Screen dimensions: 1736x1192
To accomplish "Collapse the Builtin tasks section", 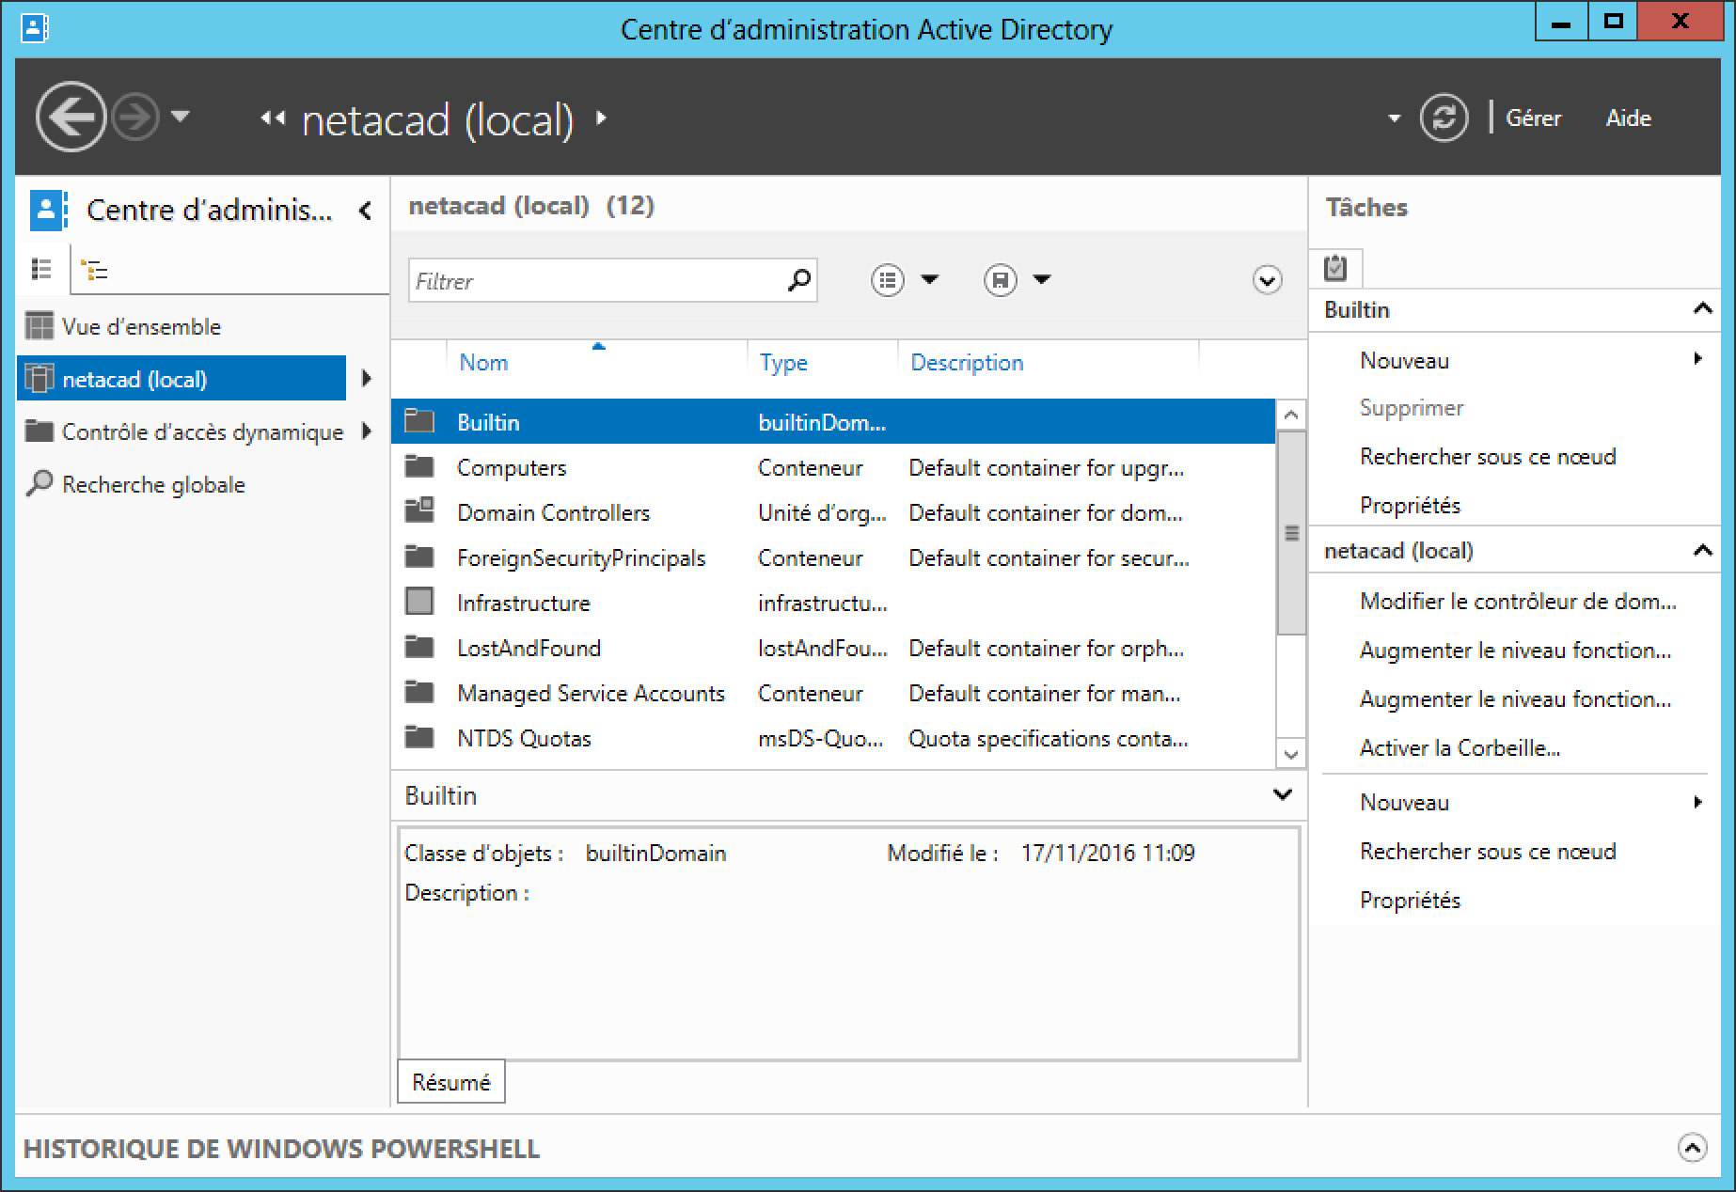I will 1701,309.
